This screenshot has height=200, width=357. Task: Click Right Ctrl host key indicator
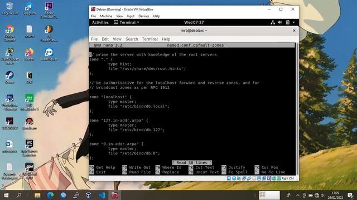point(288,178)
